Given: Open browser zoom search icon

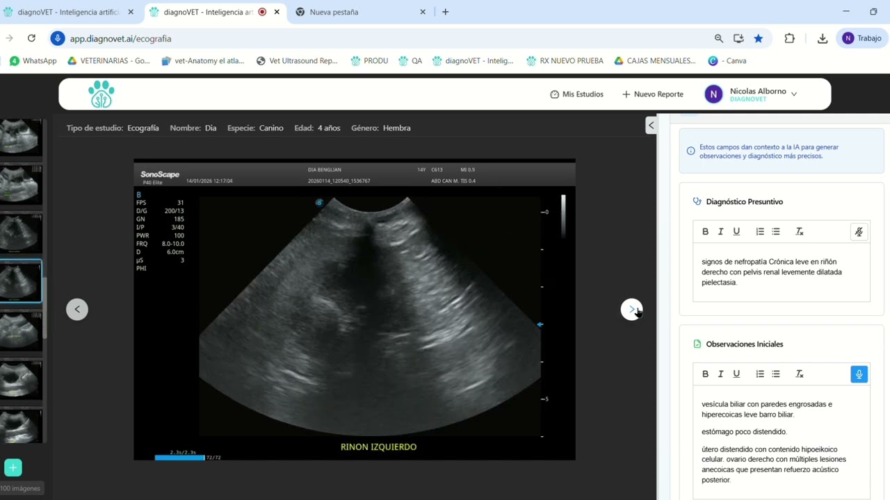Looking at the screenshot, I should (x=718, y=38).
